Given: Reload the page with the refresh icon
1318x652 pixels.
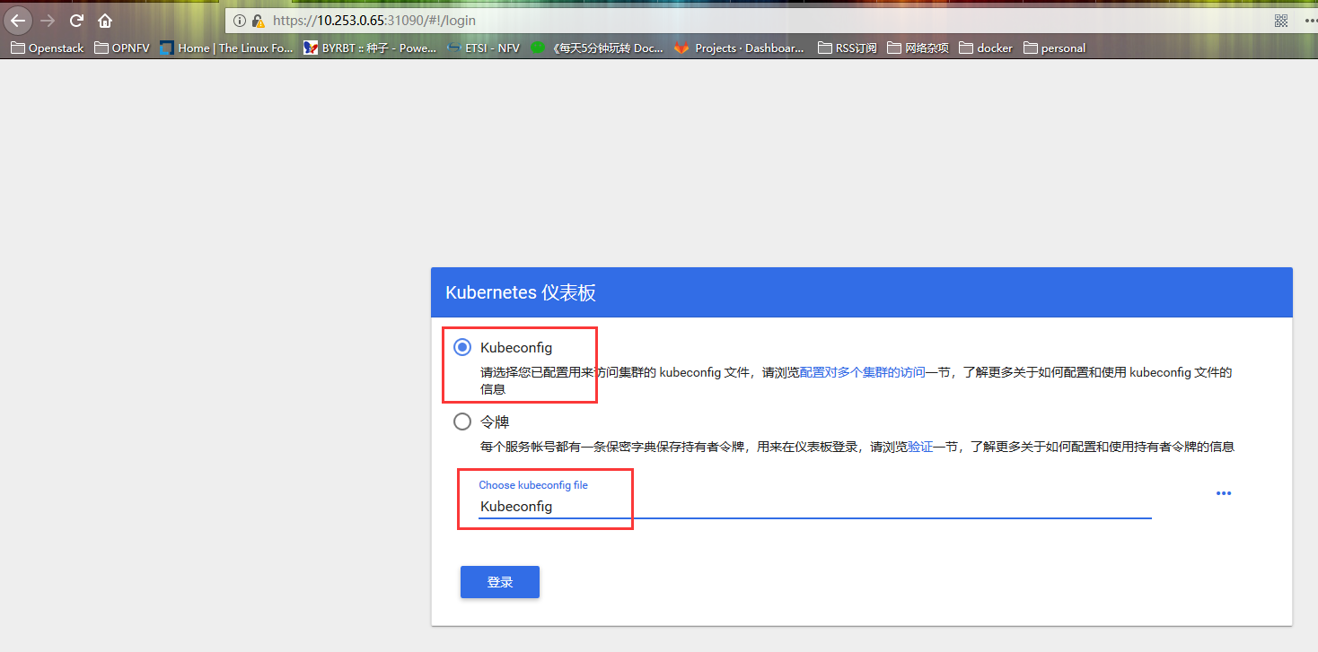Looking at the screenshot, I should click(x=76, y=20).
